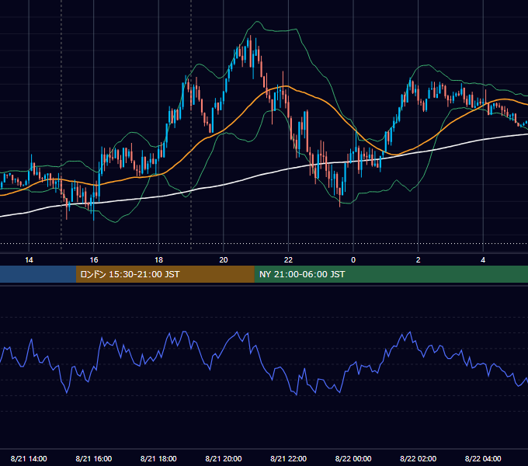Click the 8/21 16:00 date label
This screenshot has width=528, height=466.
point(94,458)
